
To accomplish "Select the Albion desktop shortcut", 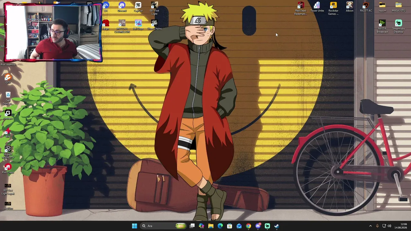I will pos(350,7).
